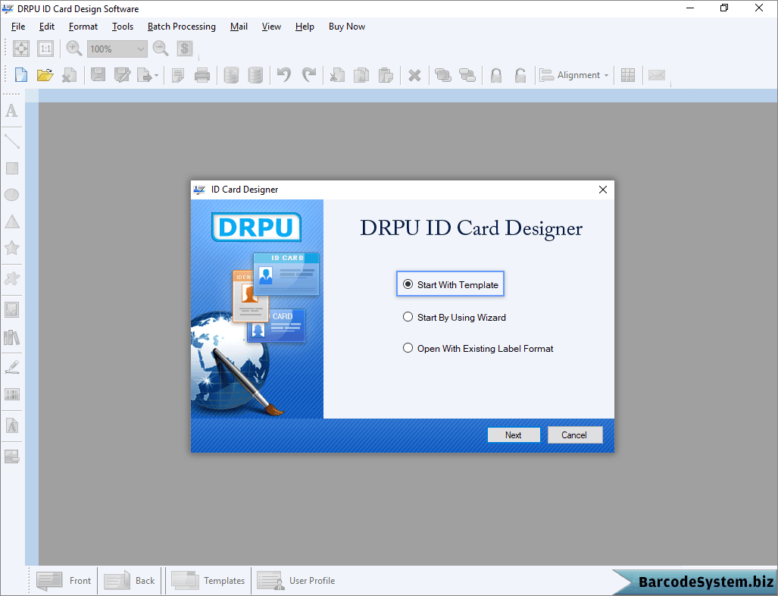Click the bring to front icon
The height and width of the screenshot is (596, 778).
pos(442,75)
